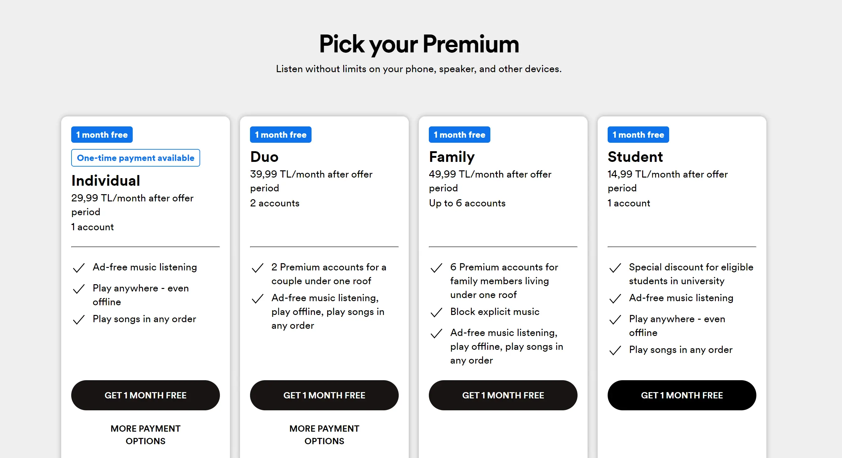Click Get 1 Month Free for Duo plan
Screen dimensions: 842x458
tap(324, 395)
